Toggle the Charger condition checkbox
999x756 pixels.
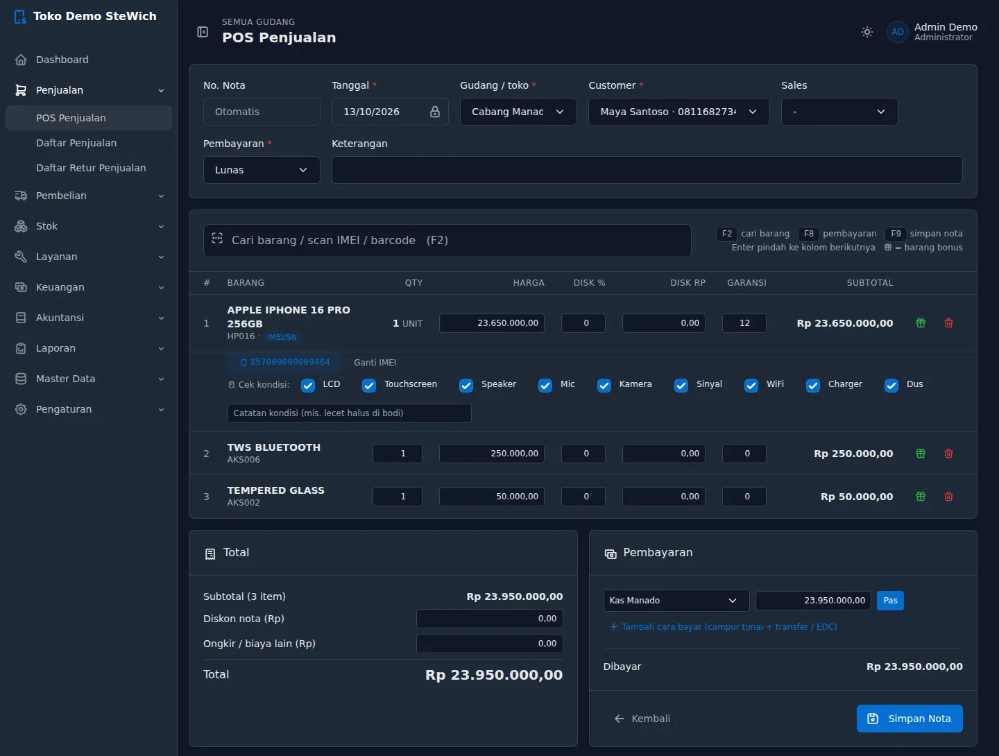click(x=813, y=386)
